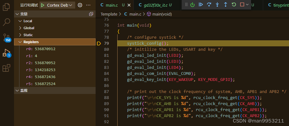Open debug view more actions ellipsis
The image size is (289, 126).
[x=88, y=5]
